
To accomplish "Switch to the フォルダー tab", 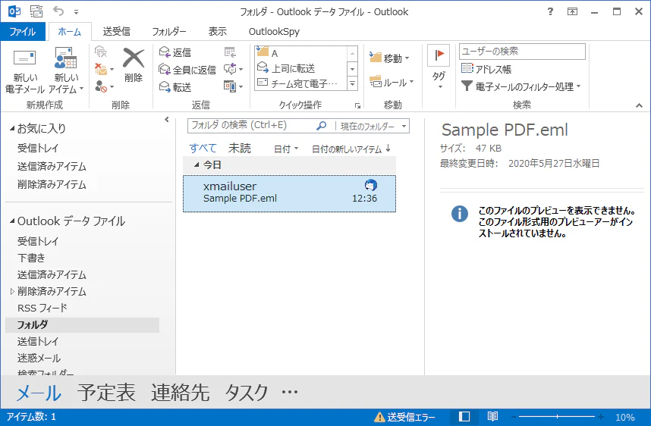I will pyautogui.click(x=169, y=32).
